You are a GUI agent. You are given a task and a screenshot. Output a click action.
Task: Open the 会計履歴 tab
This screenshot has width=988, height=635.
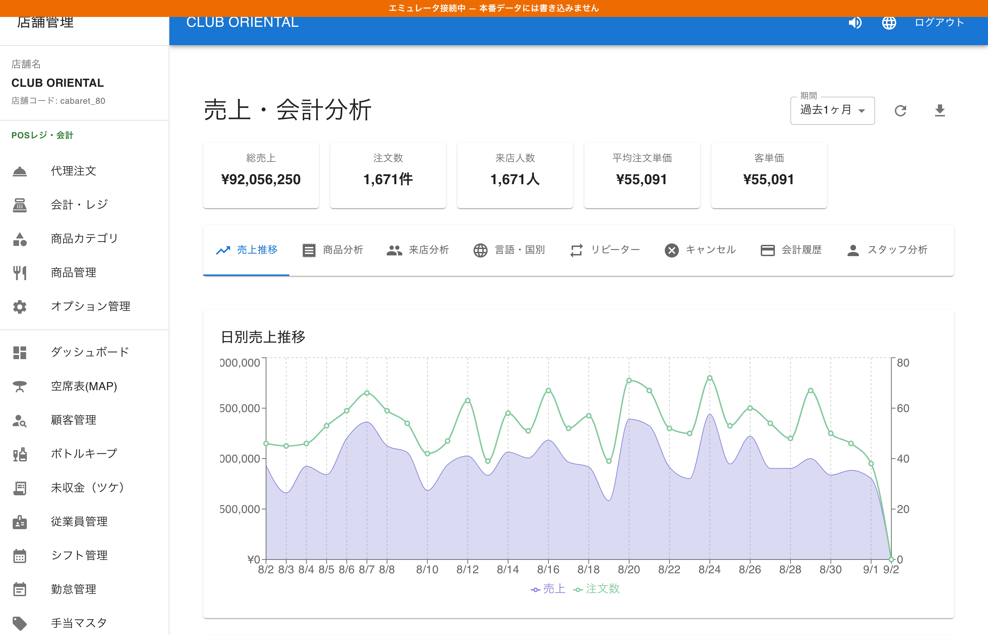click(x=791, y=250)
